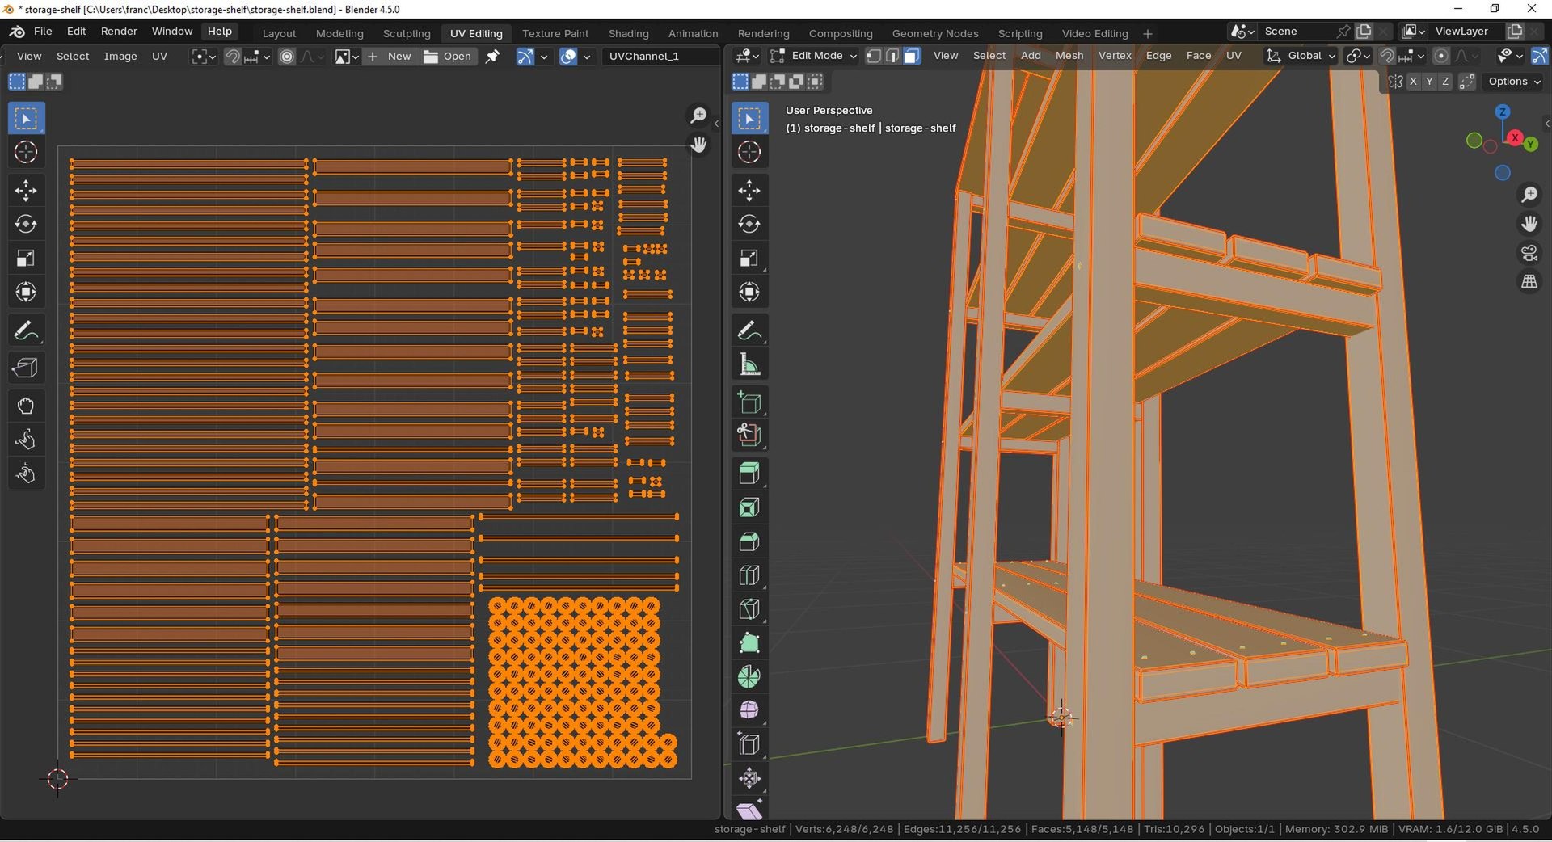
Task: Toggle Y axis mirror in tool settings
Action: [x=1429, y=82]
